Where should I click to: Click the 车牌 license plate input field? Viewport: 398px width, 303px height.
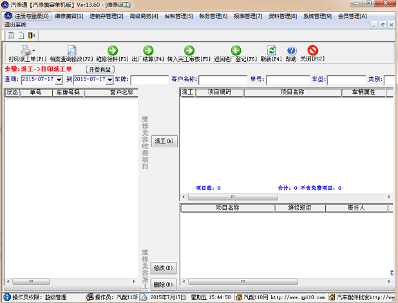[x=149, y=80]
